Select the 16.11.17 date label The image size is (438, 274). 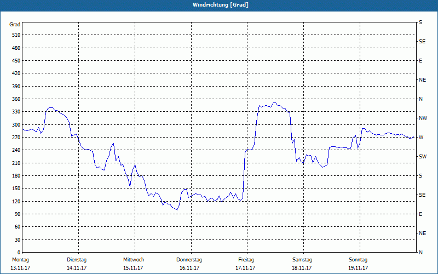coord(189,268)
